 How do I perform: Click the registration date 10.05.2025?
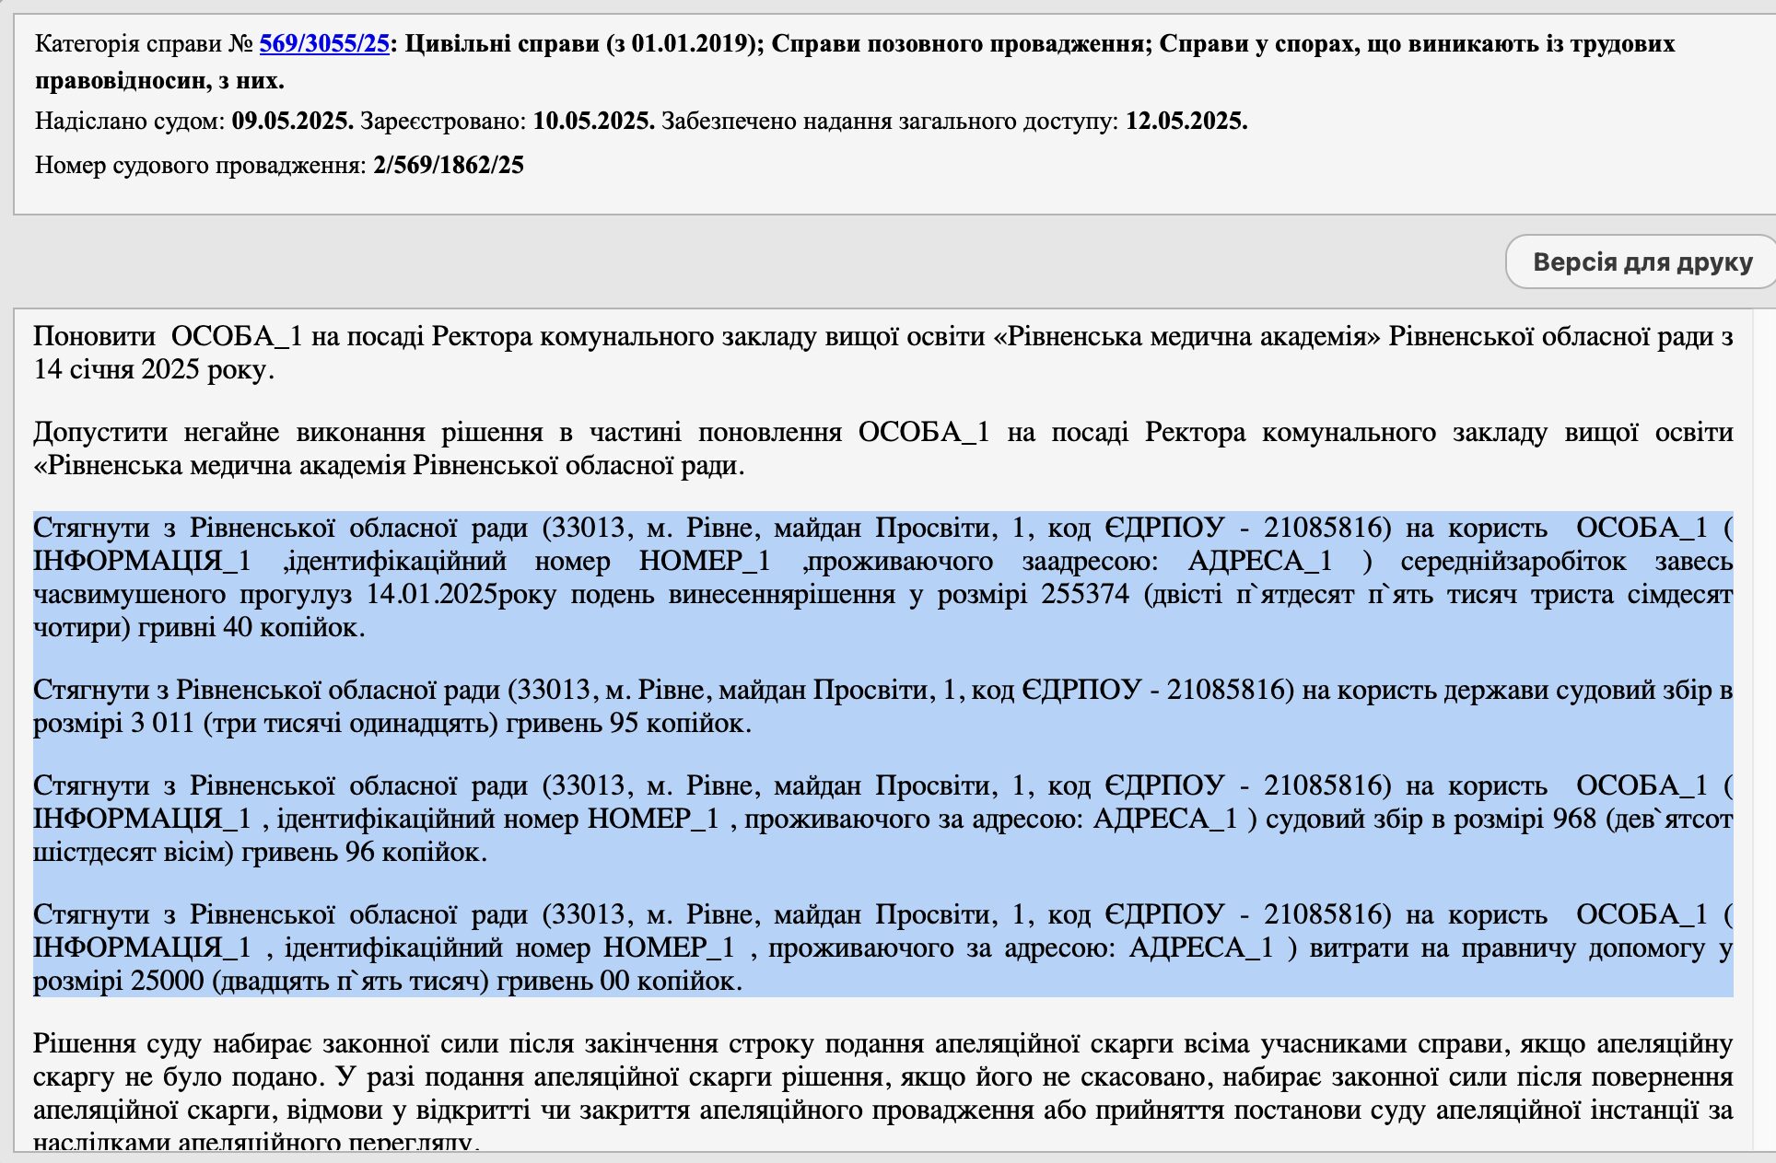(594, 121)
